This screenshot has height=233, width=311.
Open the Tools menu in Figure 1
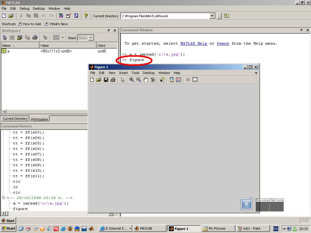pos(135,73)
